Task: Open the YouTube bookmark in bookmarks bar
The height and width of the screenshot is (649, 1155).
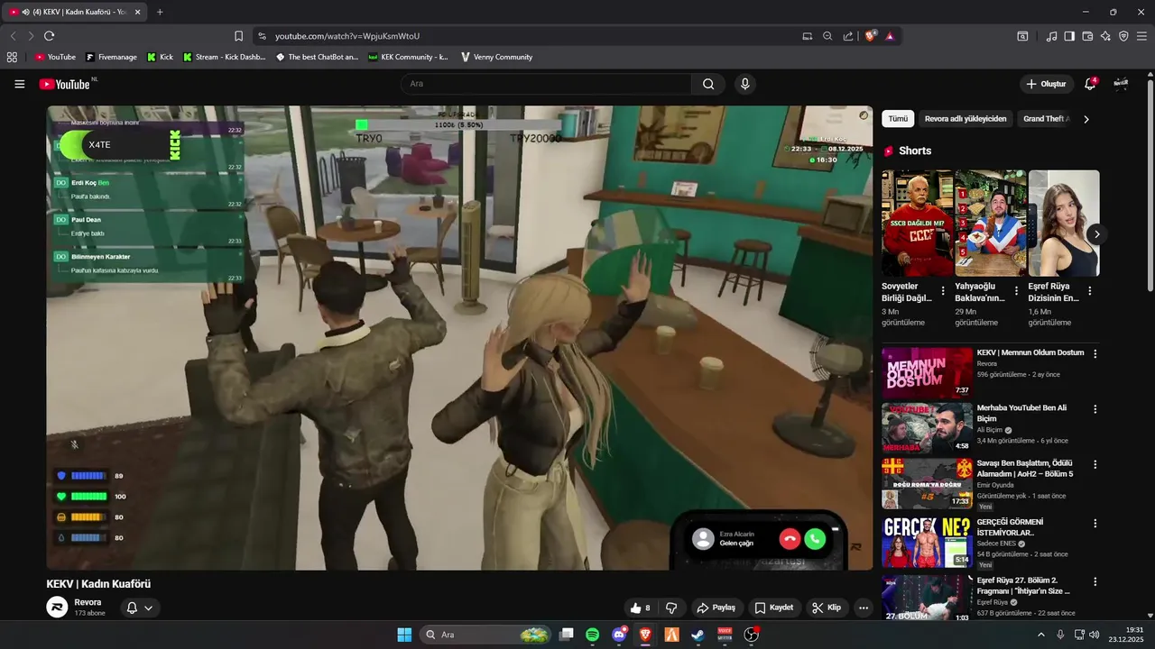Action: coord(55,57)
